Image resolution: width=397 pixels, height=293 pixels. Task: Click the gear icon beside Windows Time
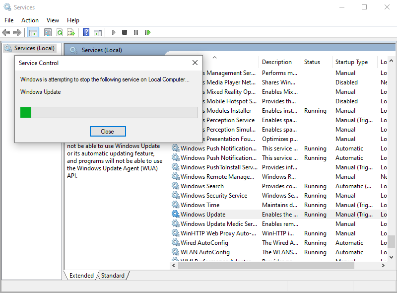pos(175,205)
